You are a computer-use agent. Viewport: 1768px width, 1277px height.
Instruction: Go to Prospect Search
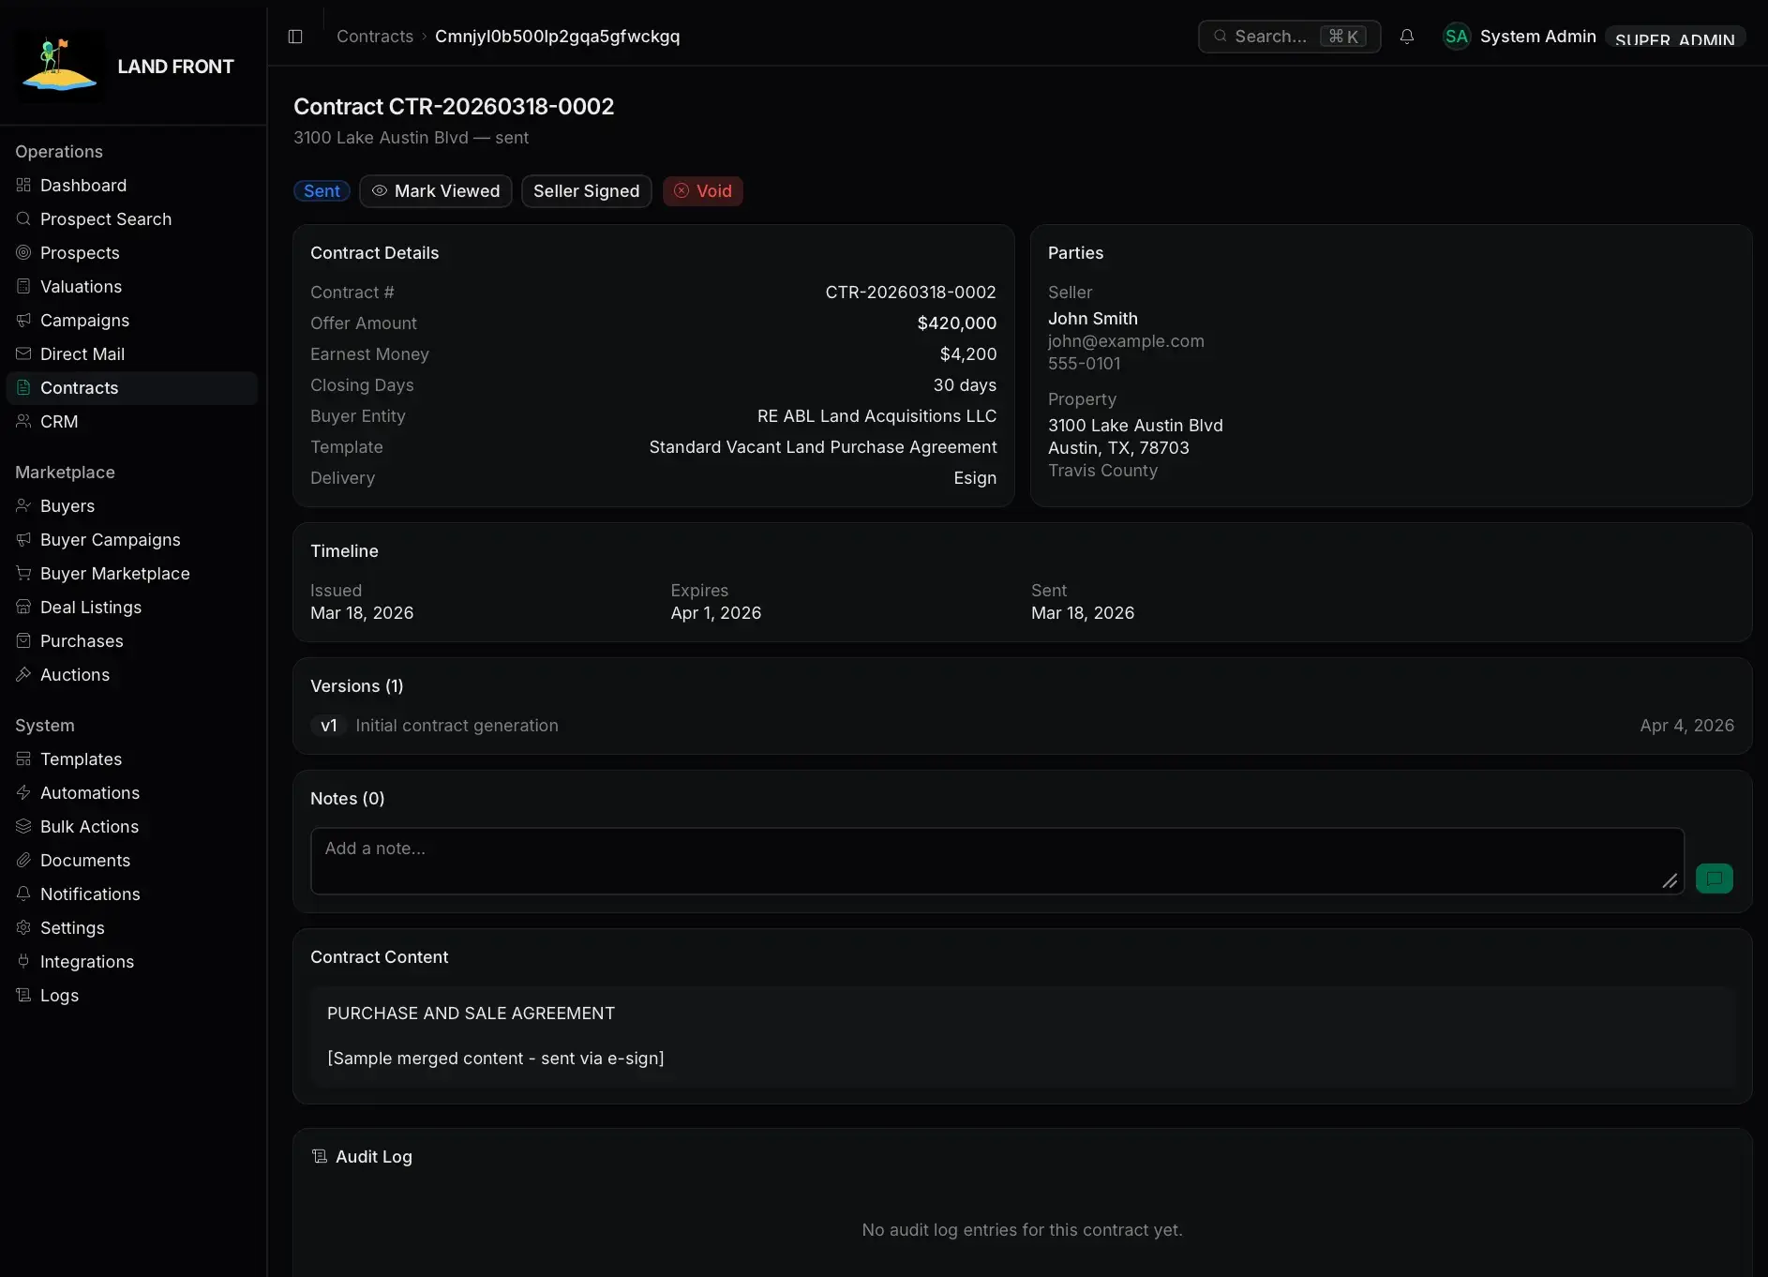click(x=132, y=219)
